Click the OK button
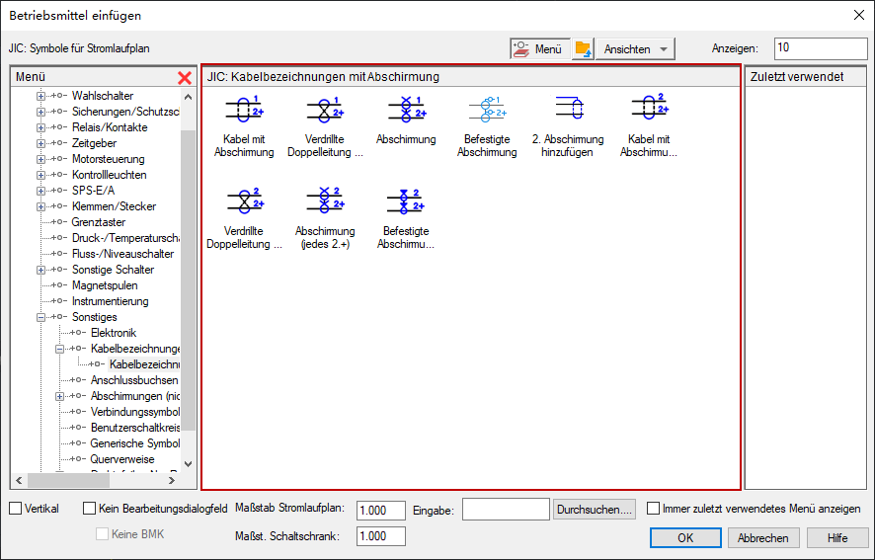The height and width of the screenshot is (560, 875). (x=685, y=538)
